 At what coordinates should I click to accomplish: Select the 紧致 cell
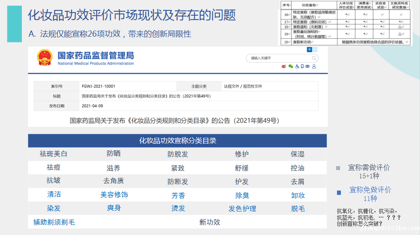point(177,168)
